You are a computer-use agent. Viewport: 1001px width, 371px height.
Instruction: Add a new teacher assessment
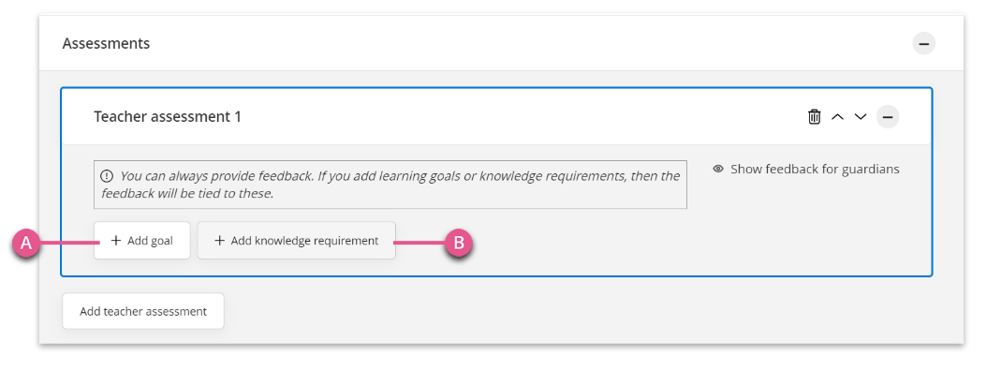click(143, 312)
